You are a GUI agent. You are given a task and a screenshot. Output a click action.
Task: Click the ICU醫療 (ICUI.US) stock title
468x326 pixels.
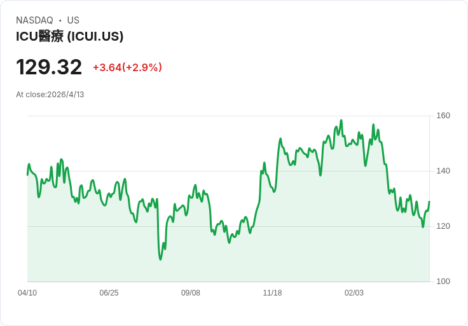[69, 36]
